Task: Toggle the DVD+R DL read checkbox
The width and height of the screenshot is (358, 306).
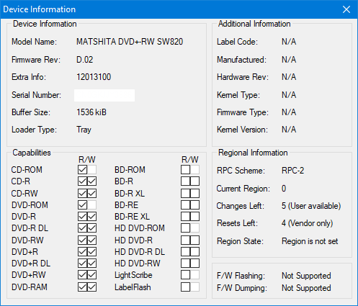Action: [82, 264]
